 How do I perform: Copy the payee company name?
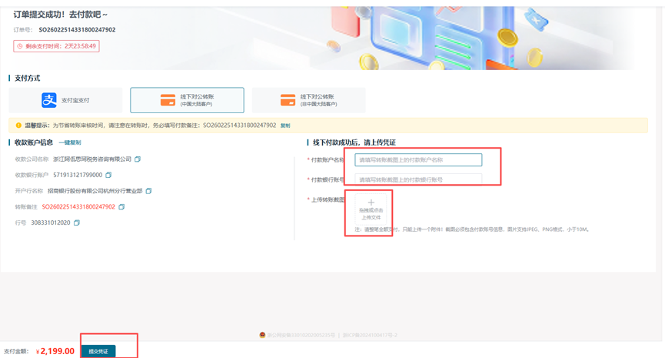pos(138,159)
